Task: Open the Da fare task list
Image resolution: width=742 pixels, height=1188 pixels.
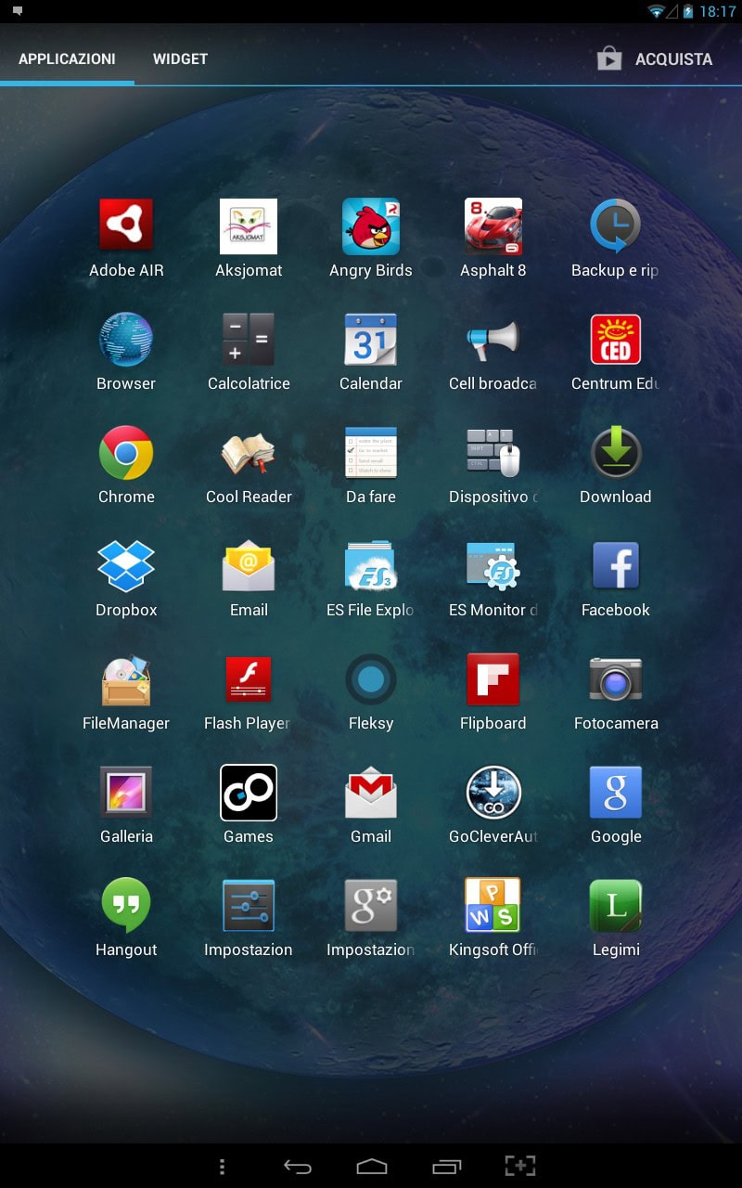Action: point(371,452)
